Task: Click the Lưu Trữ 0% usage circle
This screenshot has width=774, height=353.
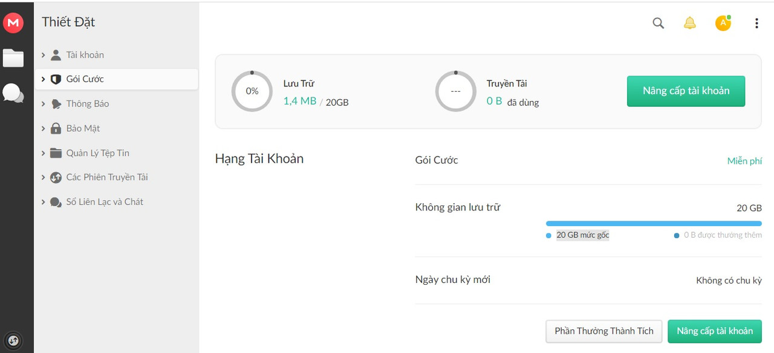Action: pyautogui.click(x=252, y=91)
